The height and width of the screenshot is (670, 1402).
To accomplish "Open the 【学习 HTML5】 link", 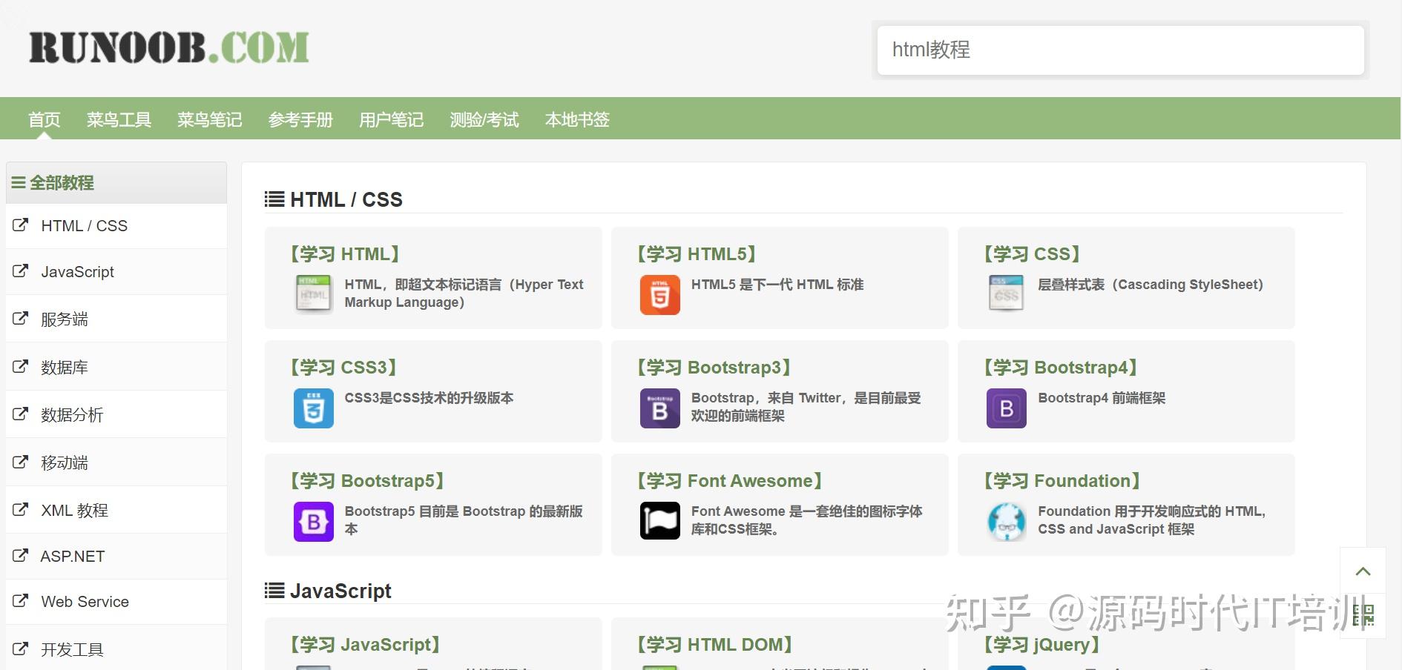I will [697, 254].
